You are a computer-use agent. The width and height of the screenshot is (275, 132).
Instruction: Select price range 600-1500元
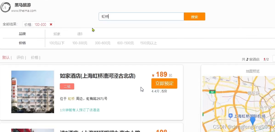(x=126, y=43)
